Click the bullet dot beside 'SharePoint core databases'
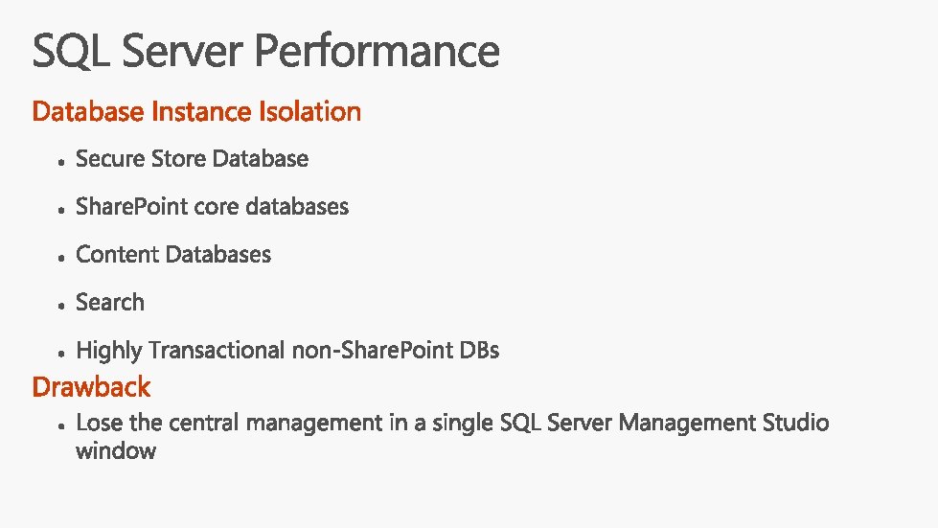The image size is (938, 528). (59, 210)
